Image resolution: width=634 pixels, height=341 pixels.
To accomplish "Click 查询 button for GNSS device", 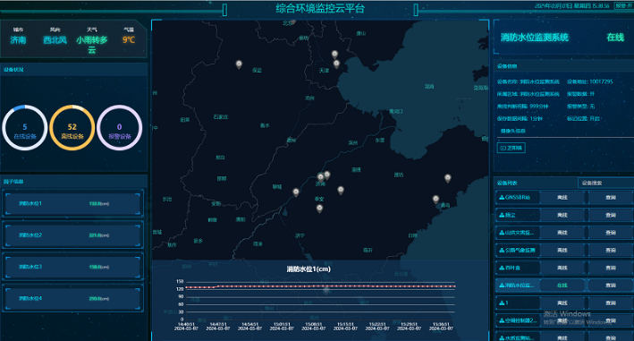I will pos(611,198).
